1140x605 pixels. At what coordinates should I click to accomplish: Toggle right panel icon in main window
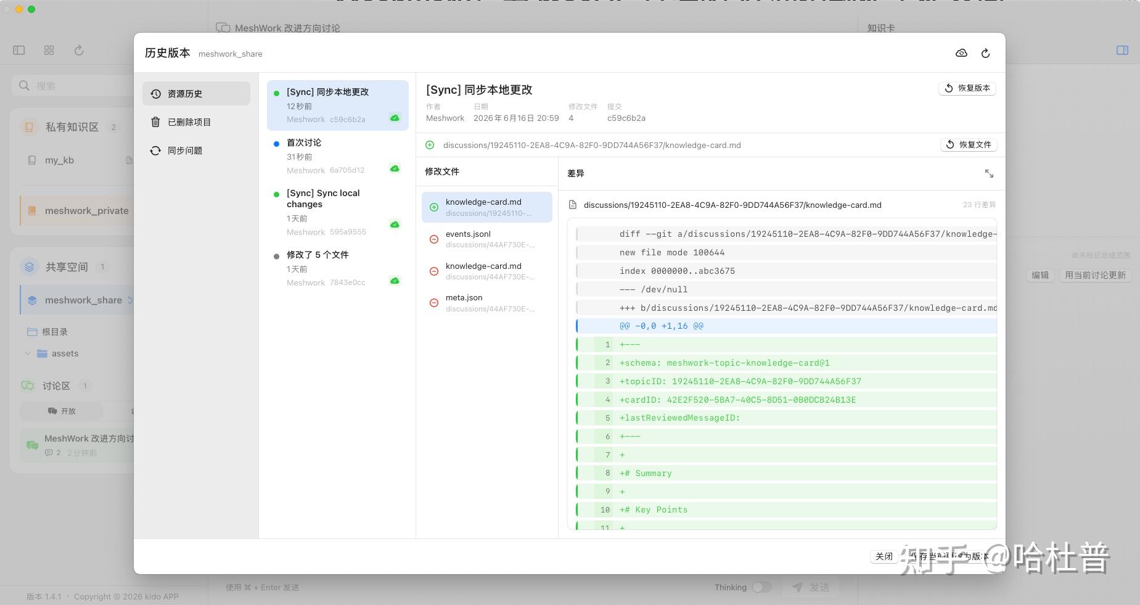(x=1122, y=51)
